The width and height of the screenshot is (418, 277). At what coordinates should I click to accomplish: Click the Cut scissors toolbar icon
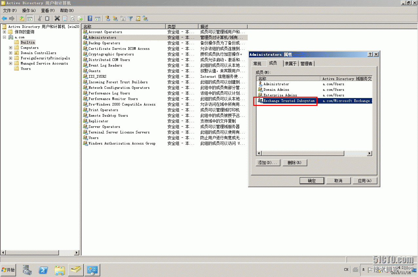40,19
